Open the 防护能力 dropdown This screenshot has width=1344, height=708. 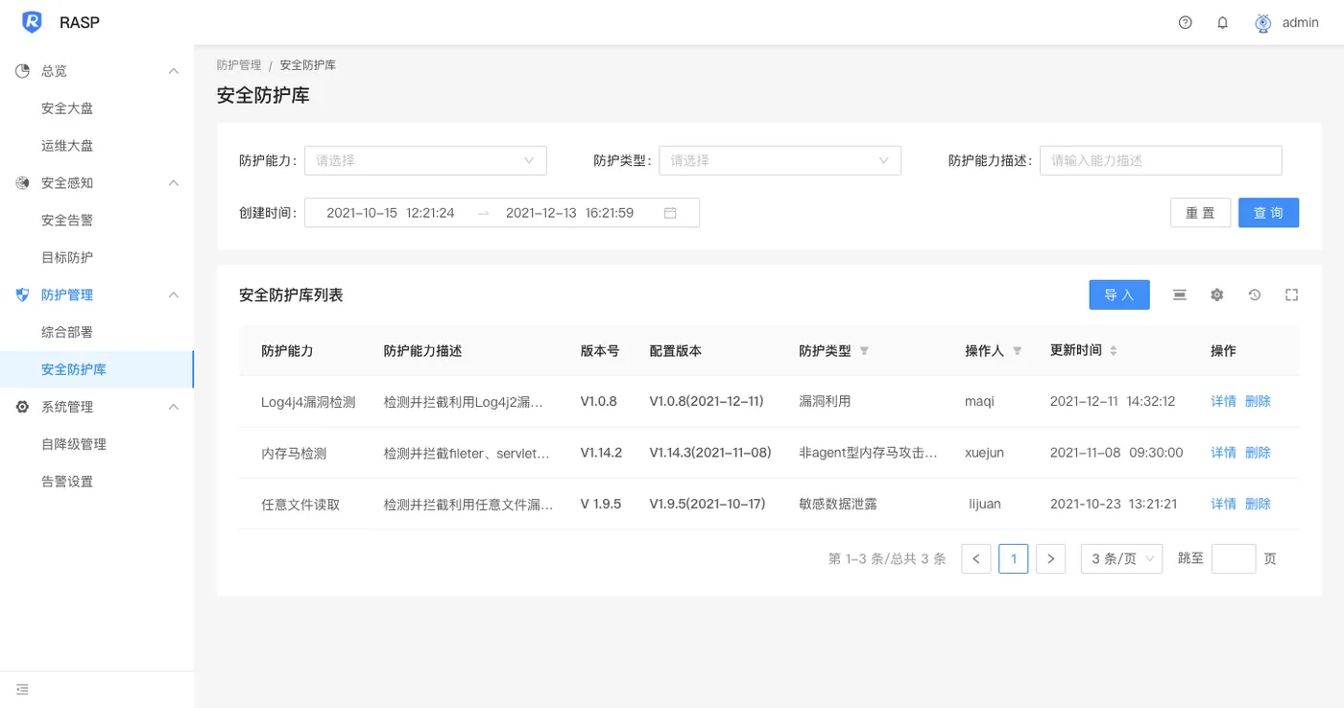coord(425,160)
